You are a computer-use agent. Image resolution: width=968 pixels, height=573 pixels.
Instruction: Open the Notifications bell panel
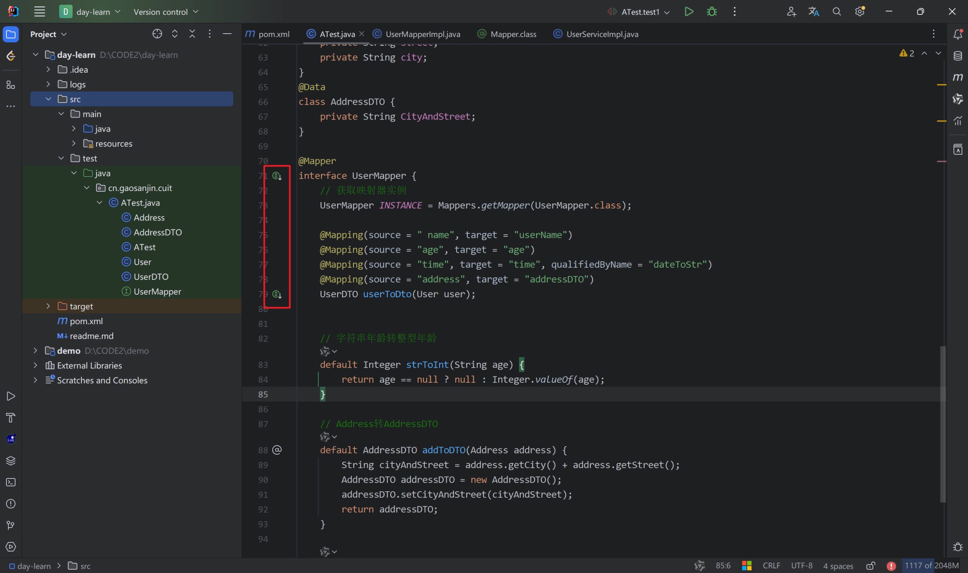coord(957,34)
